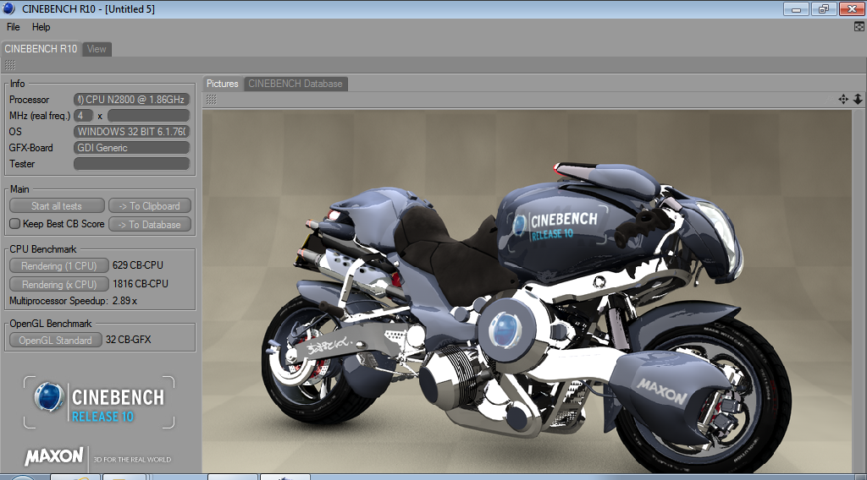The height and width of the screenshot is (480, 867).
Task: Copy results with To Clipboard button
Action: point(150,206)
